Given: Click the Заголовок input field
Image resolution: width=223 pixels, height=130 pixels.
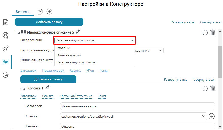Looking at the screenshot, I should tap(137, 106).
